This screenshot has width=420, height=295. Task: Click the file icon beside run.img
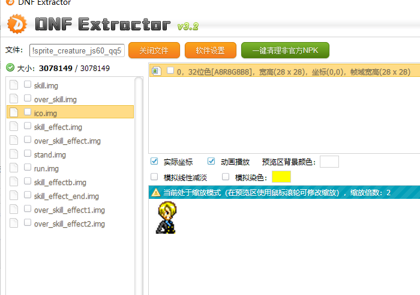coord(14,168)
